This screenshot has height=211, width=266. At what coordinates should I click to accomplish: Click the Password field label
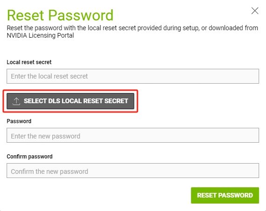pyautogui.click(x=19, y=121)
